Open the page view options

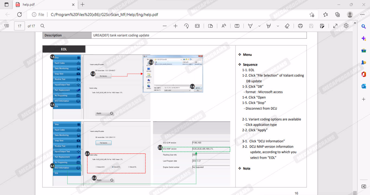click(210, 26)
